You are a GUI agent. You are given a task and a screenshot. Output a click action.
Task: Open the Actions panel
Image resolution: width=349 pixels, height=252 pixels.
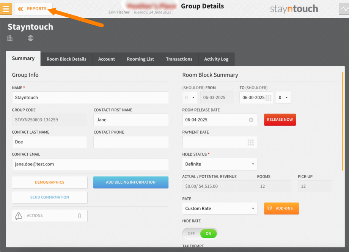pos(50,216)
